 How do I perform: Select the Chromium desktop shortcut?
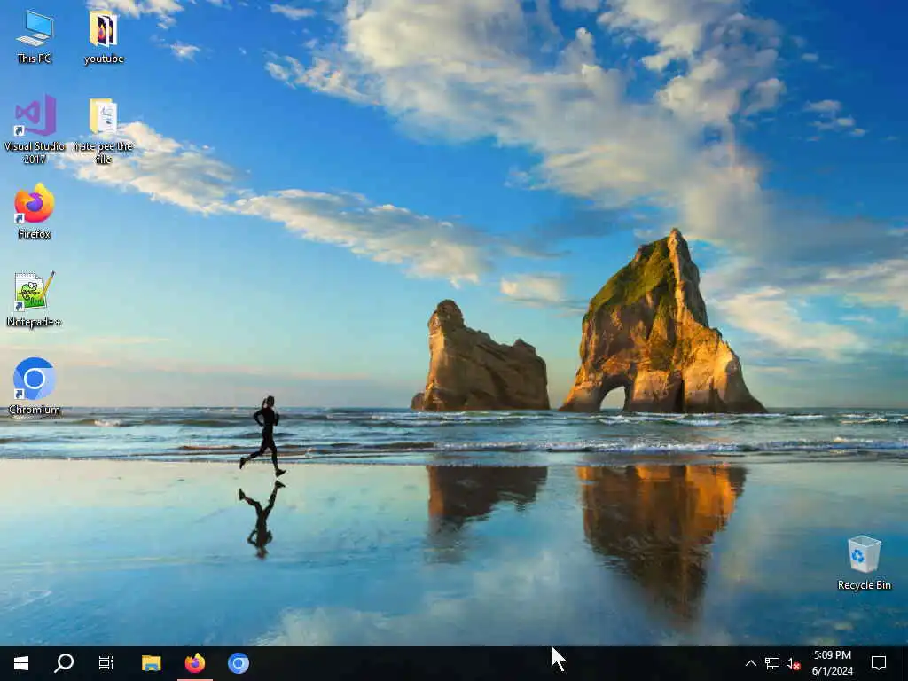coord(35,387)
